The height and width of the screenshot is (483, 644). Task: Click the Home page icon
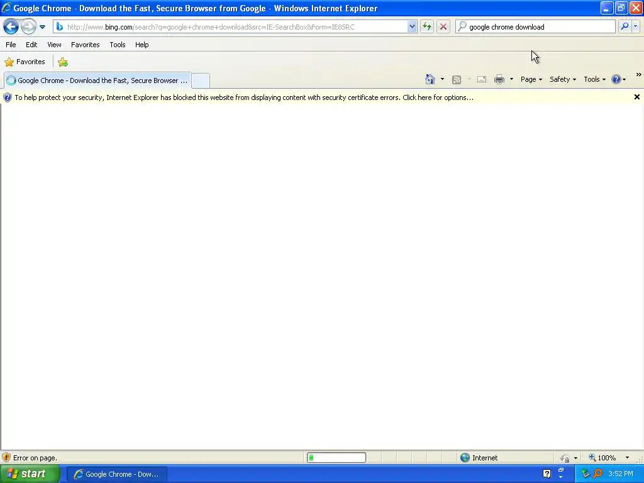click(x=430, y=79)
